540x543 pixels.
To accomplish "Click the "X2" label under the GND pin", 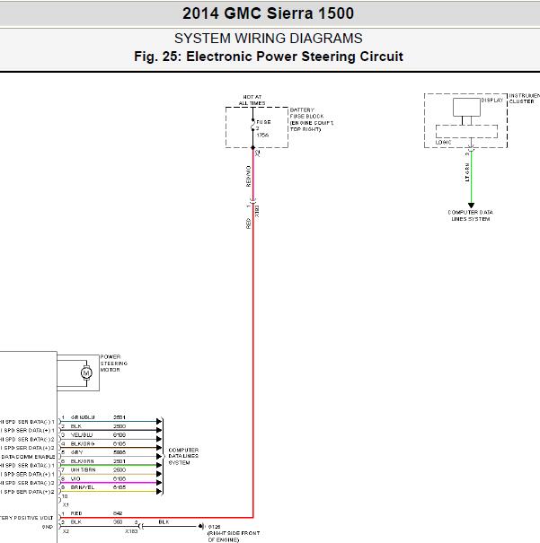I will point(66,531).
